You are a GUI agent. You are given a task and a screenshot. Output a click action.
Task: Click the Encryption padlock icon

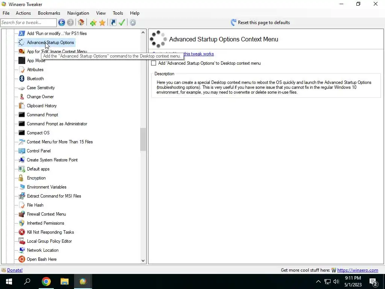pos(22,178)
